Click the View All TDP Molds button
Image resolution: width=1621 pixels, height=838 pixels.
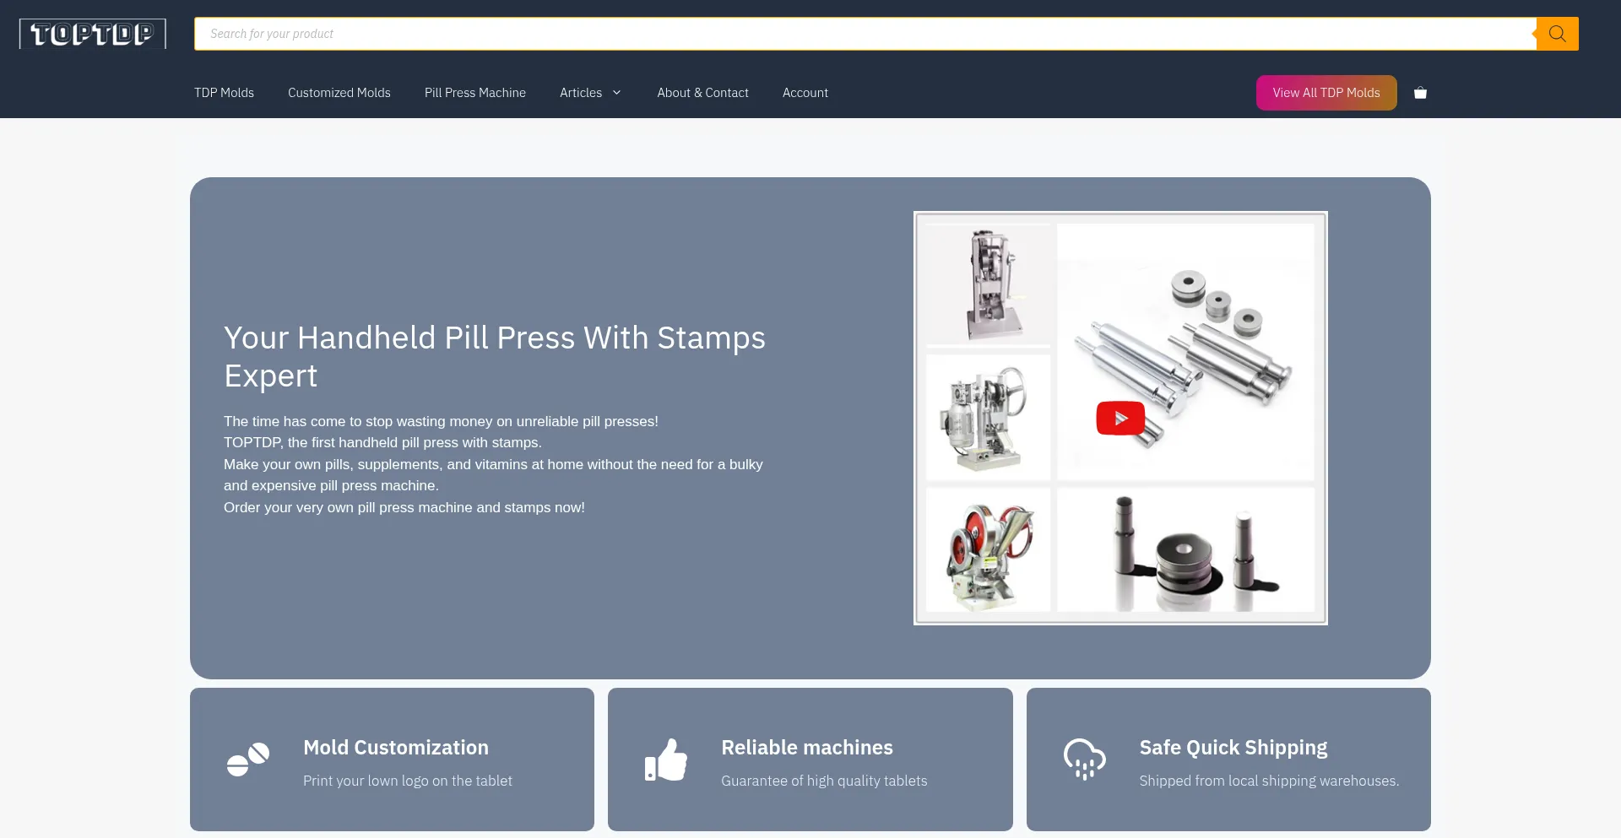(1326, 93)
